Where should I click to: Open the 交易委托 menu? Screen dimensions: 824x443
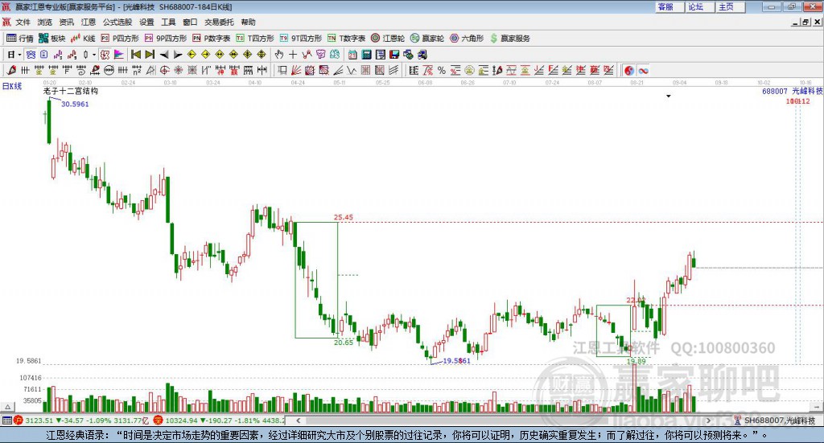pos(219,22)
